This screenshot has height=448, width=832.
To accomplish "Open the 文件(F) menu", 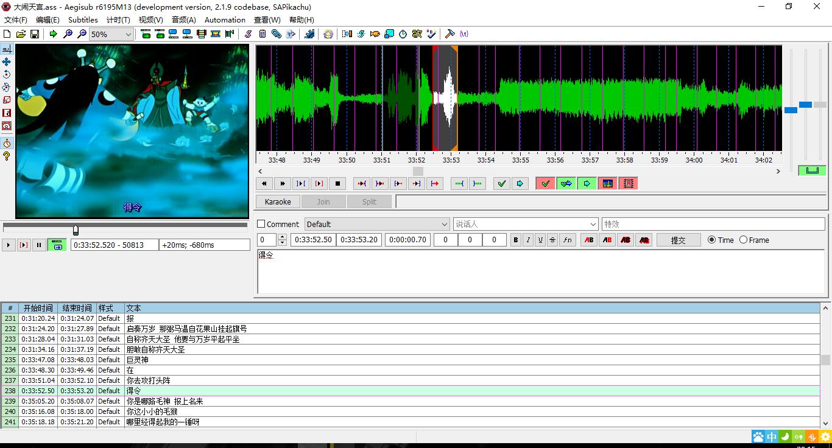I will point(16,19).
